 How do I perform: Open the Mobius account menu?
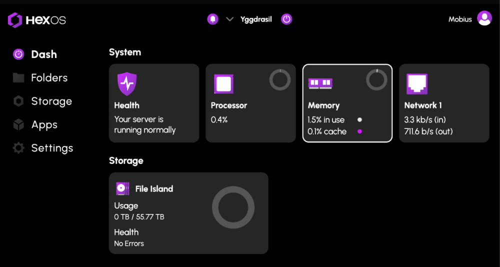pos(460,19)
